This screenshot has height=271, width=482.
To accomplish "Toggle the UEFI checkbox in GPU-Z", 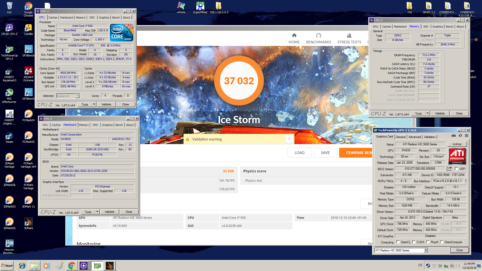I will click(456, 169).
